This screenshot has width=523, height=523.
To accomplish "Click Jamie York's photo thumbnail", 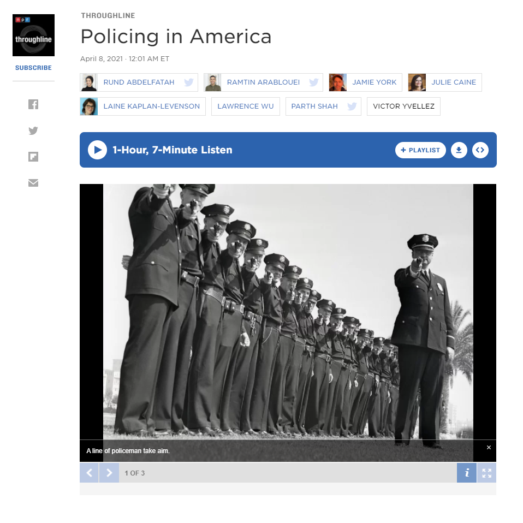I will tap(337, 82).
